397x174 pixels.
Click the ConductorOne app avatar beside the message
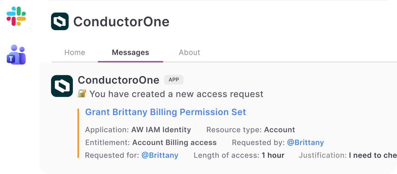[x=62, y=86]
